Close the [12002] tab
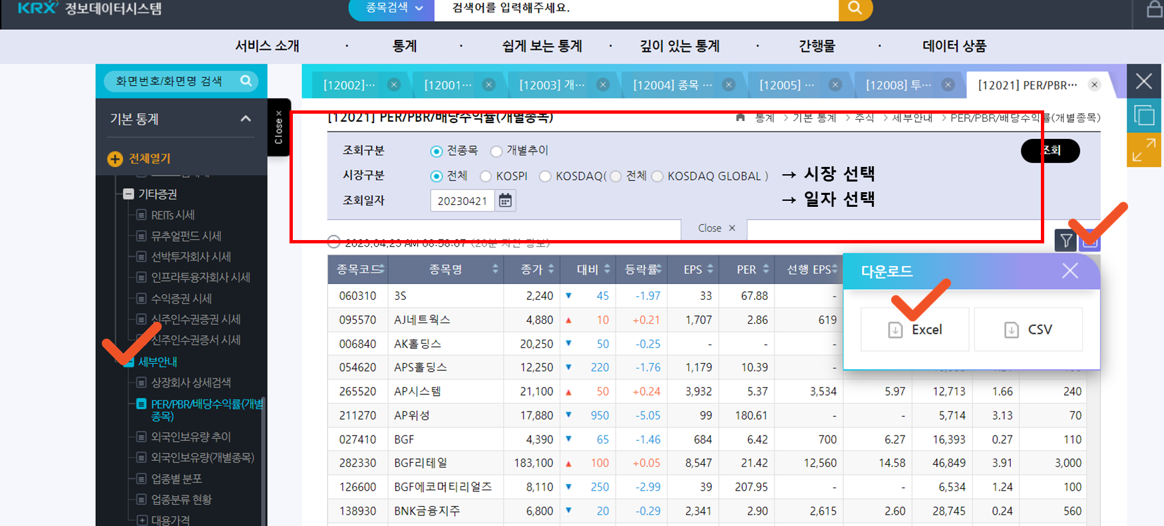This screenshot has height=526, width=1164. coord(394,84)
